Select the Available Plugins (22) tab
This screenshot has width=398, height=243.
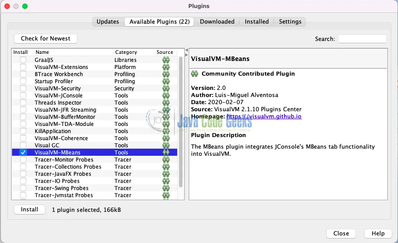(x=159, y=21)
